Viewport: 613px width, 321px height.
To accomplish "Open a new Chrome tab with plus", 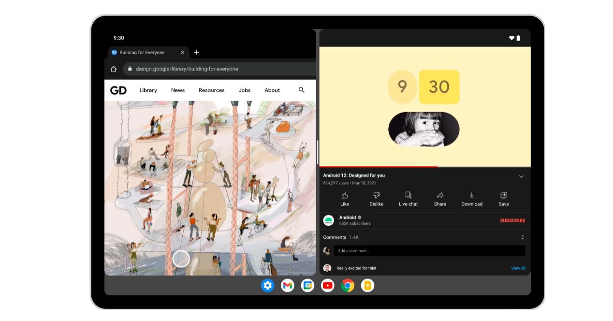I will point(196,52).
